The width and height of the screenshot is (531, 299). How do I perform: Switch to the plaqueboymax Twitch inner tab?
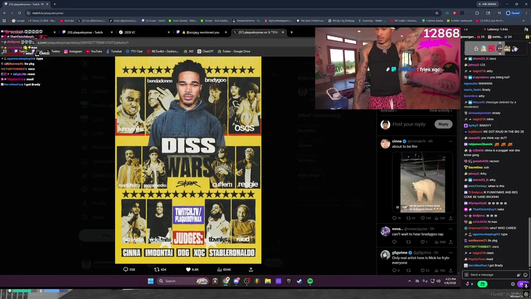(85, 32)
